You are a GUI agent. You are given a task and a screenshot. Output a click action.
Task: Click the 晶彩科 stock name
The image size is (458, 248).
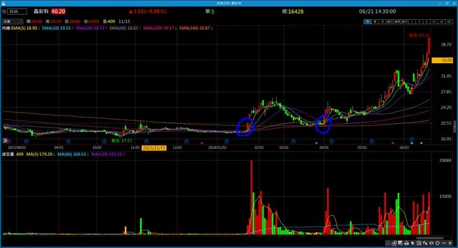coord(41,11)
